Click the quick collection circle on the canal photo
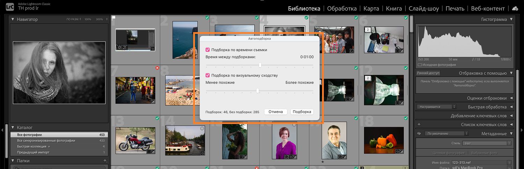The height and width of the screenshot is (169, 524). pos(202,129)
